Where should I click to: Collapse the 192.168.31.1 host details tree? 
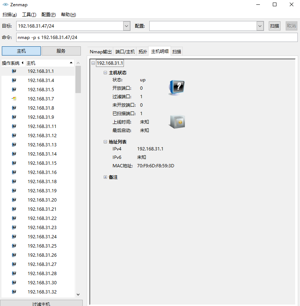point(93,63)
